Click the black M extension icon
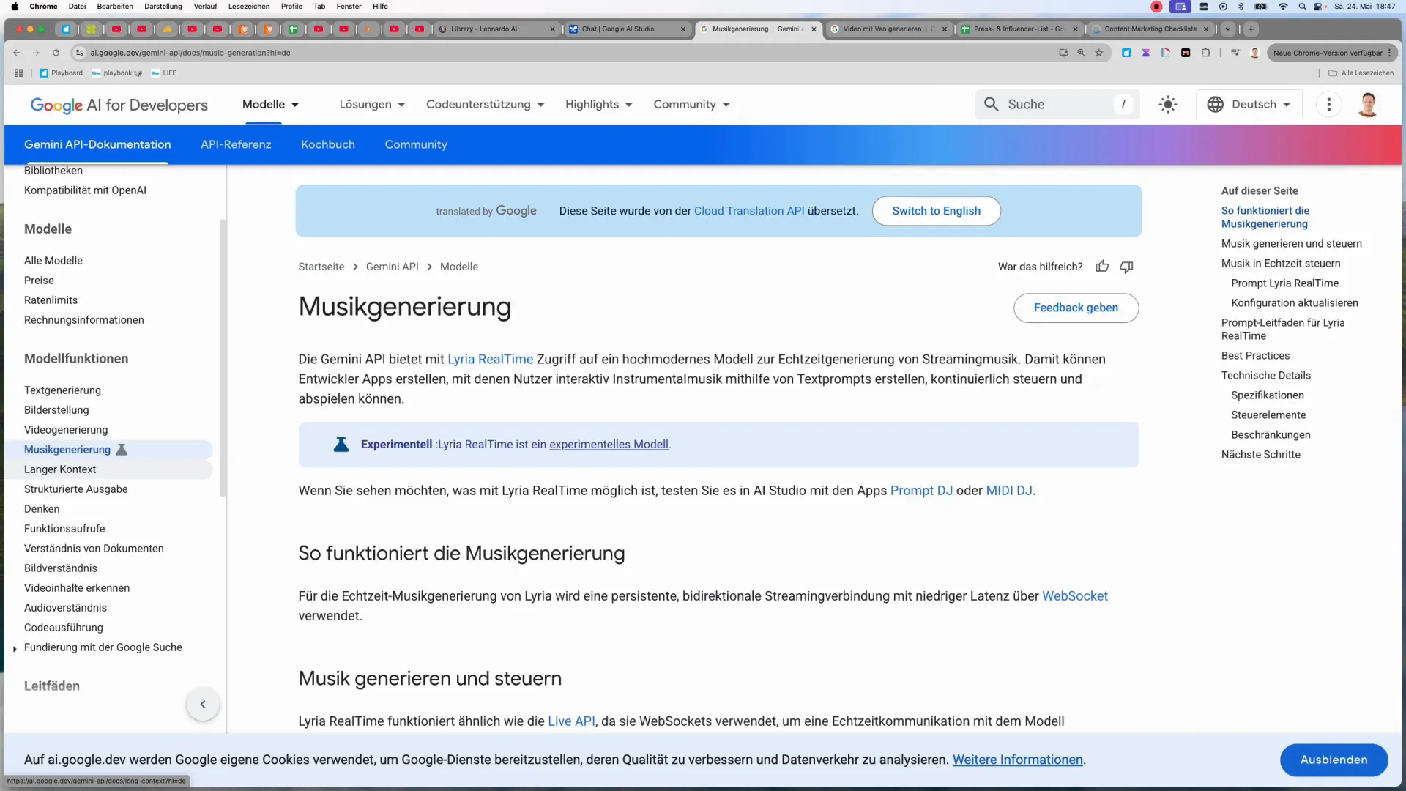The image size is (1406, 791). point(1186,53)
